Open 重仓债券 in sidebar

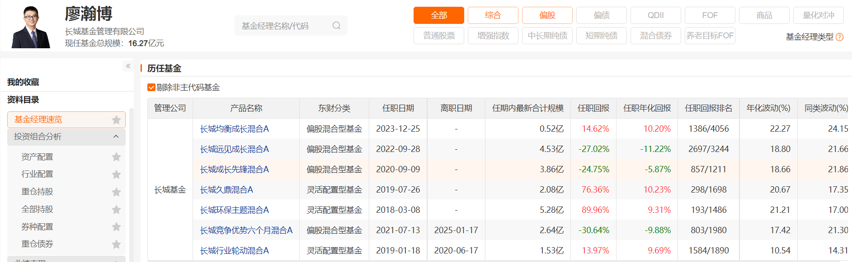pos(37,244)
